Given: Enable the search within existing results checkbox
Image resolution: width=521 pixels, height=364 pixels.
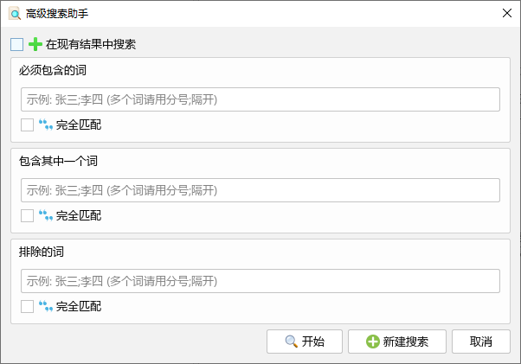Looking at the screenshot, I should point(17,44).
